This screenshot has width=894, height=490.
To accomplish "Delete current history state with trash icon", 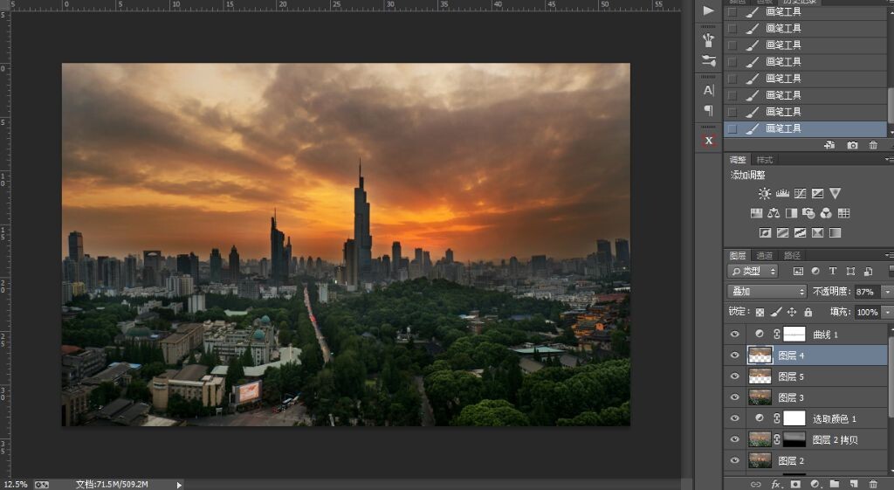I will coord(873,146).
